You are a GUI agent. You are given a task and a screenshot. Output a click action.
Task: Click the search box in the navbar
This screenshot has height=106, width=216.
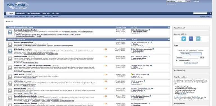[x=200, y=13]
